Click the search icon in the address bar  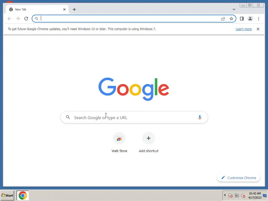(x=36, y=19)
